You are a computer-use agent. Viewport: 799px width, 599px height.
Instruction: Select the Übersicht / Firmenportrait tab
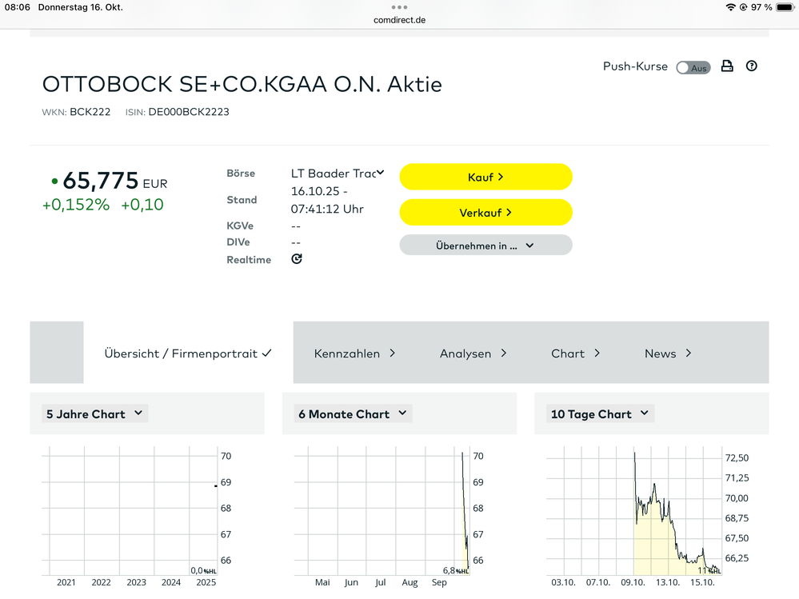(188, 353)
